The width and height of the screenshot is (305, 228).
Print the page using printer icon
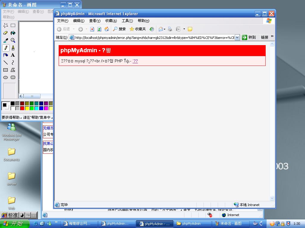point(170,29)
